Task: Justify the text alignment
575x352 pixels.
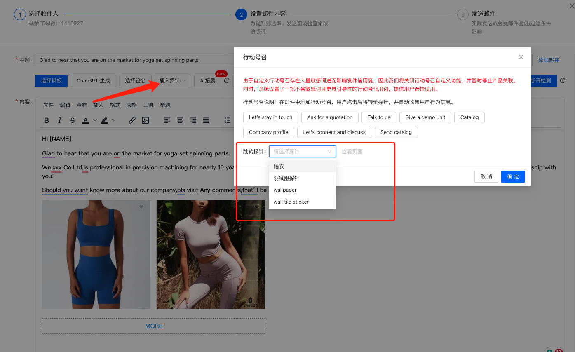Action: (206, 120)
